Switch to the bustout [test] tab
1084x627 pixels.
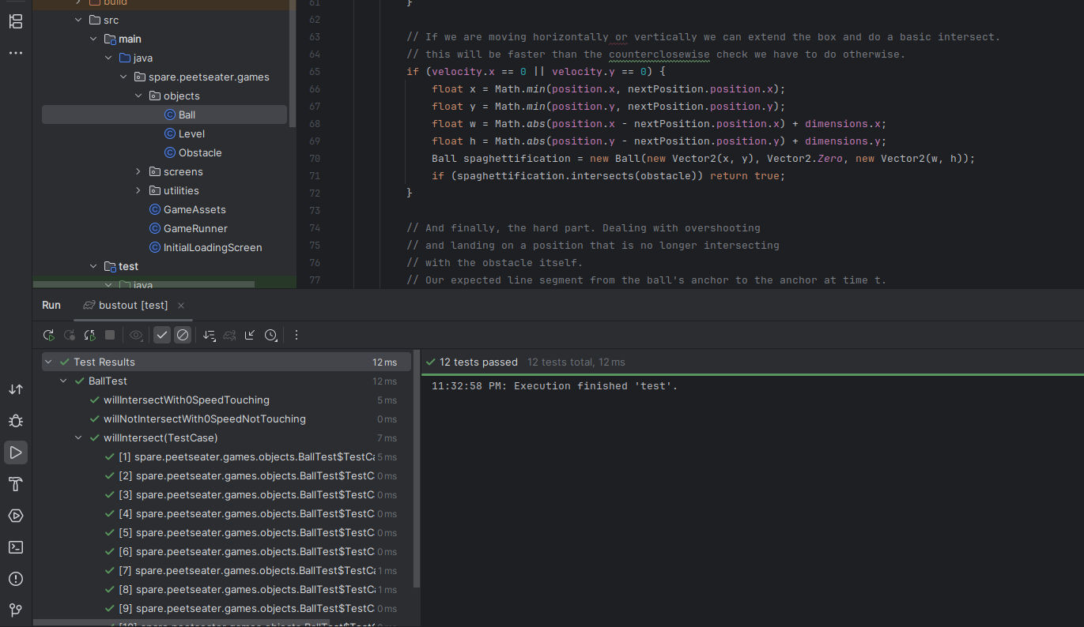pos(133,306)
